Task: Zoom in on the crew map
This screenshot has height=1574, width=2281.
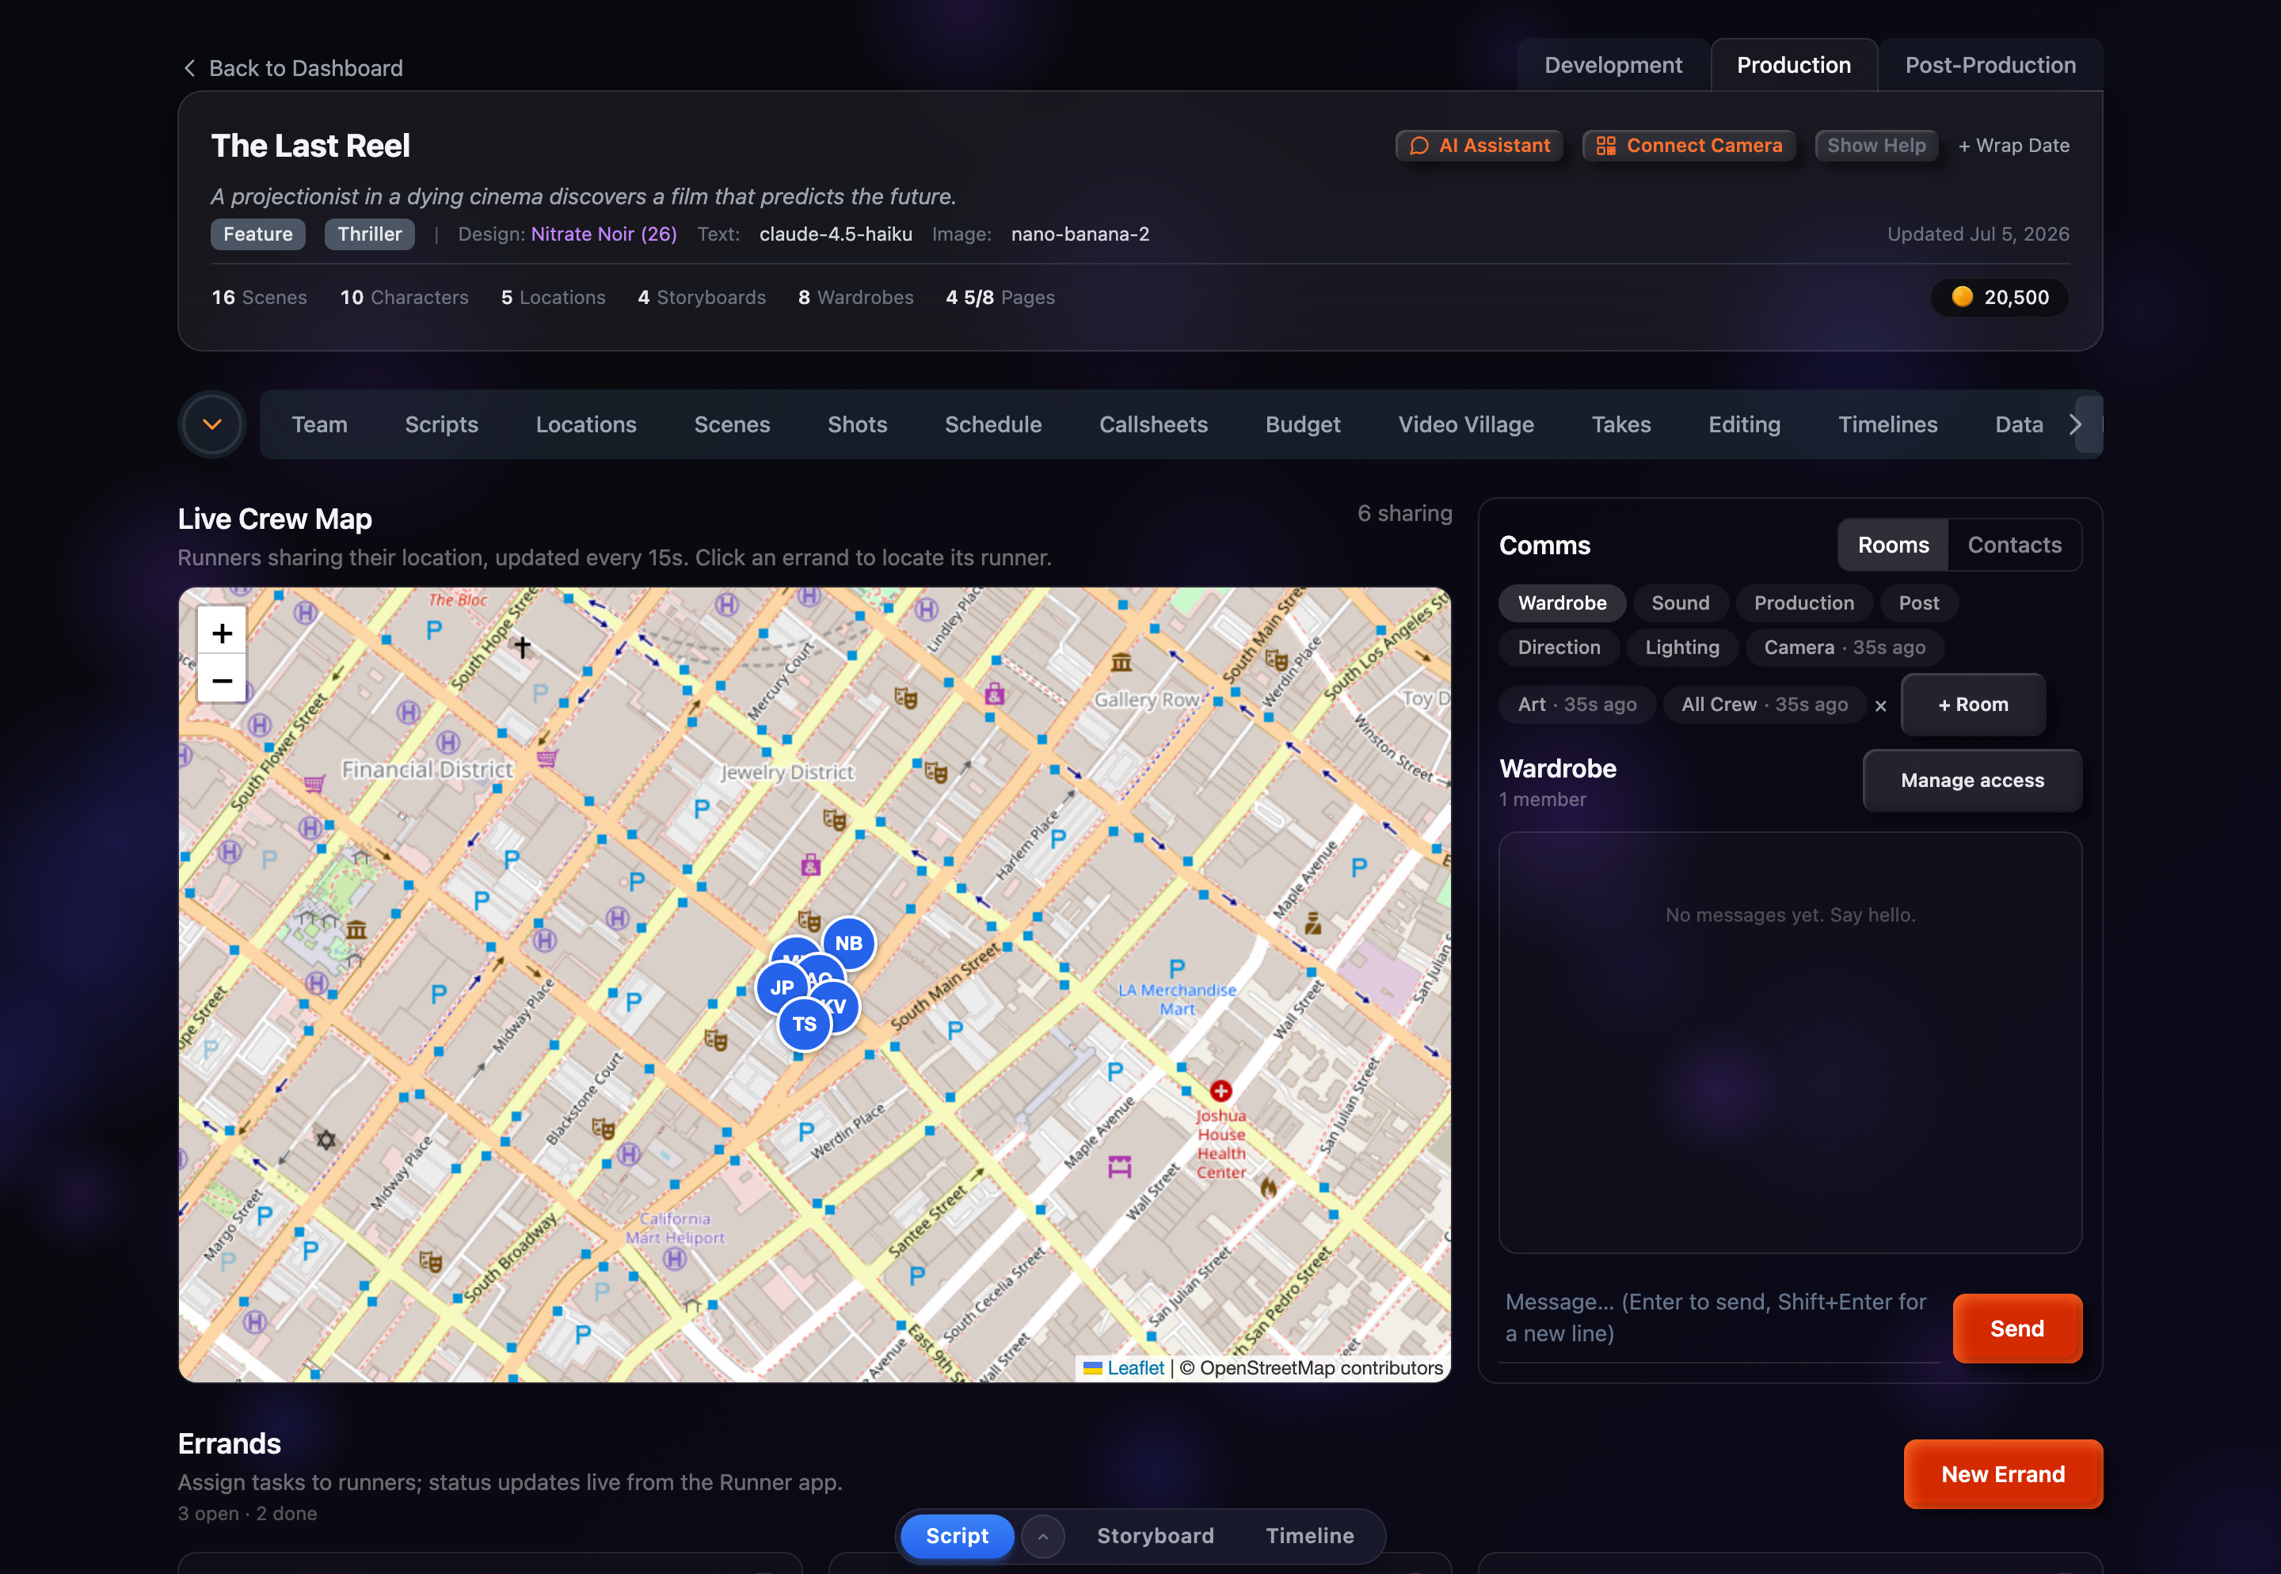Action: point(222,632)
